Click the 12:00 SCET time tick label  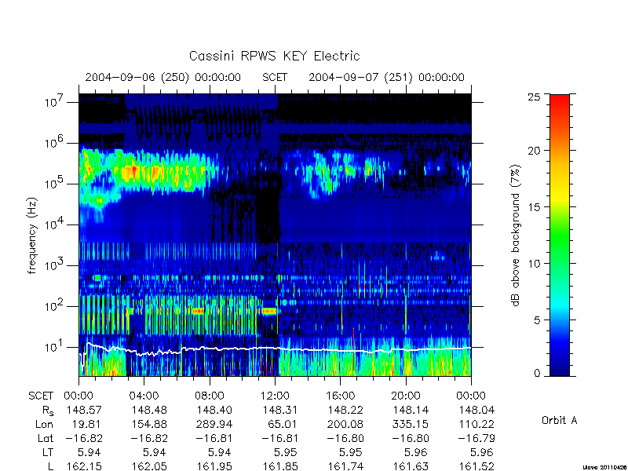[x=275, y=396]
